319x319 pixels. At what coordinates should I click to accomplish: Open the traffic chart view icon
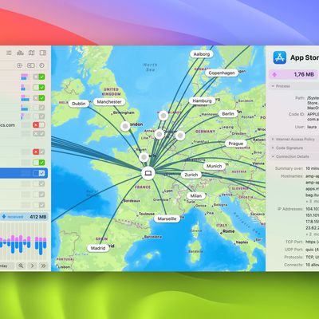point(20,53)
